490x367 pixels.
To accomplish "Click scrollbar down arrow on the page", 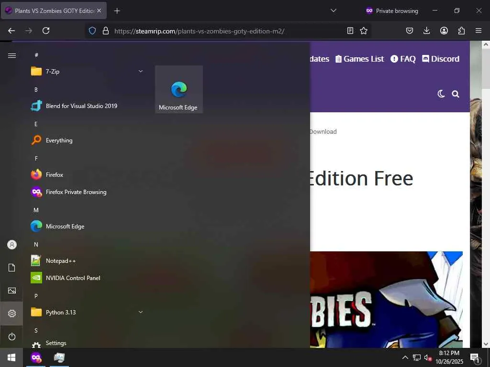I will pos(486,344).
